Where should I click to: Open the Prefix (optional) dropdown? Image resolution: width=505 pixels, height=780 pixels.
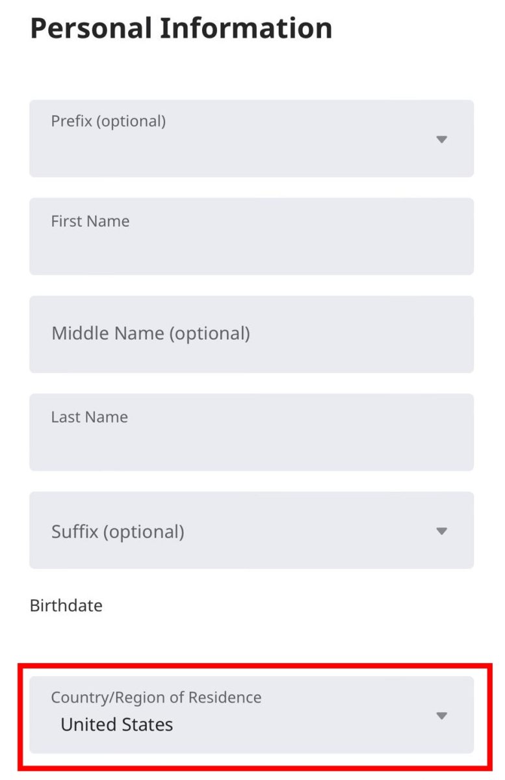252,138
